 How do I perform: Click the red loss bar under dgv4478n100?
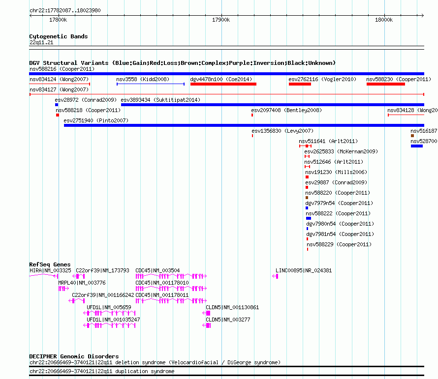click(x=223, y=84)
